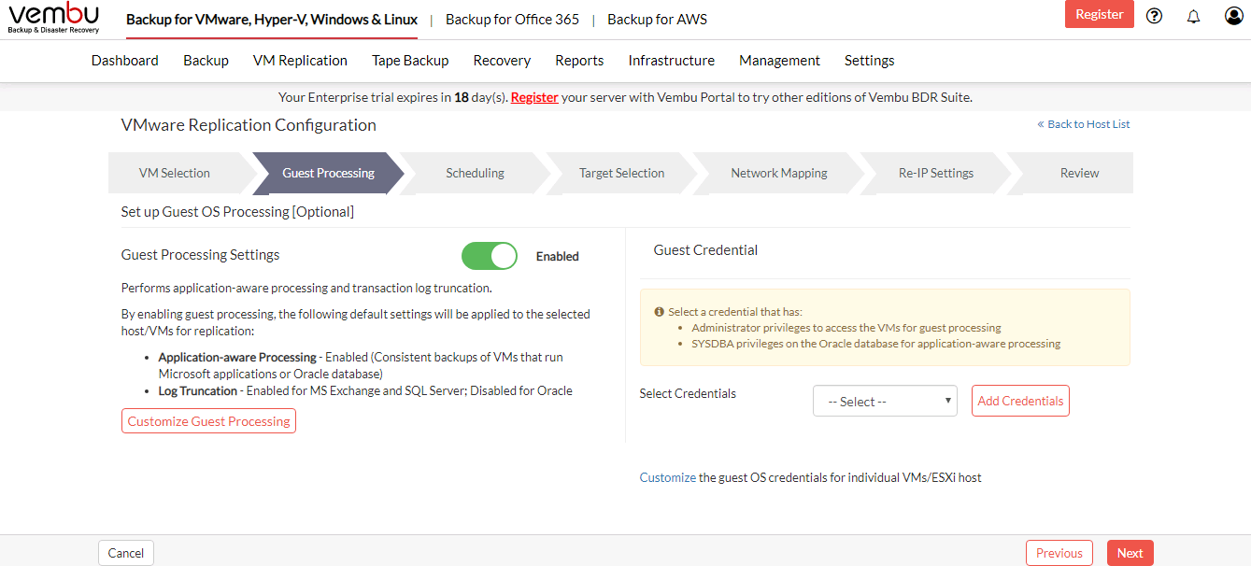Click the 'VMware Replication Configuration' heading
1251x566 pixels.
(x=249, y=125)
